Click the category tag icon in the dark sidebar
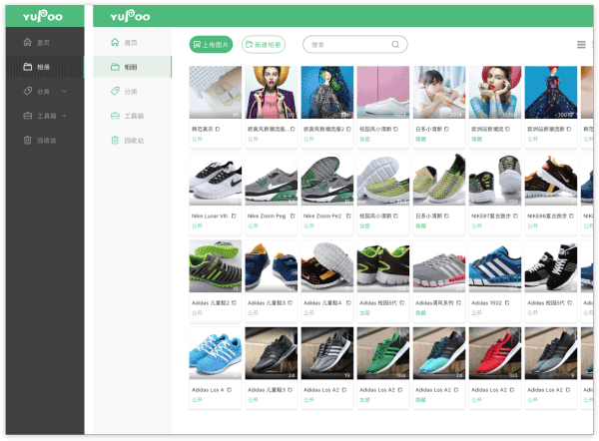Image resolution: width=599 pixels, height=441 pixels. click(x=28, y=91)
